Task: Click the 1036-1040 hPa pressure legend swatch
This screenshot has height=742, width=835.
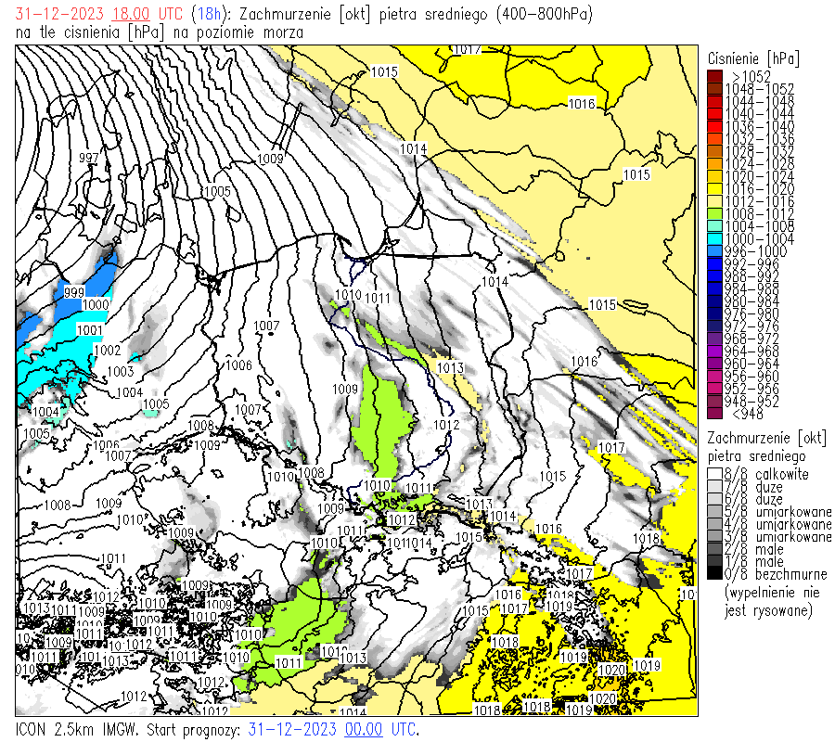Action: coord(714,127)
